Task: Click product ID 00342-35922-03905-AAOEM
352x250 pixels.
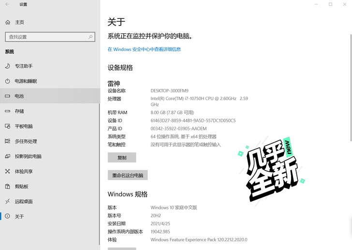Action: (x=178, y=129)
